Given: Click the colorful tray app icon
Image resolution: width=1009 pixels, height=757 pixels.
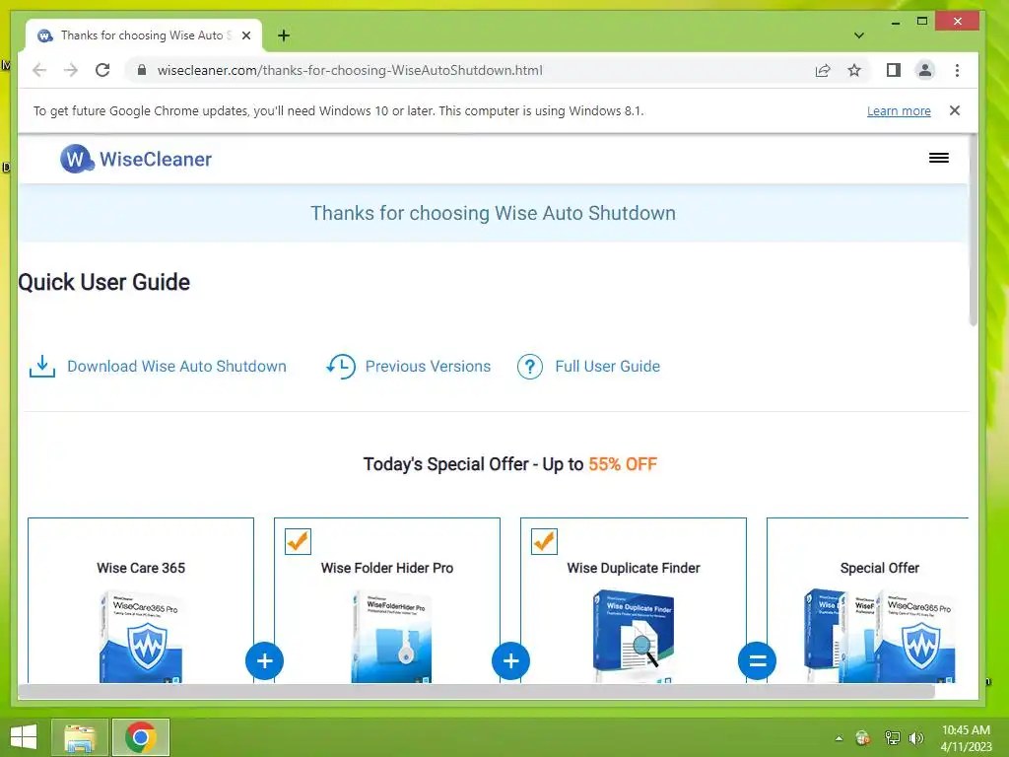Looking at the screenshot, I should tap(863, 737).
